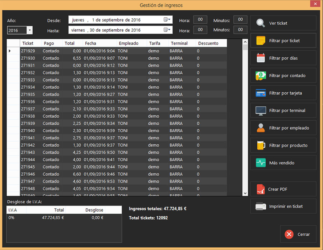Sort table by Tarifa column header
Image resolution: width=323 pixels, height=250 pixels.
(158, 43)
